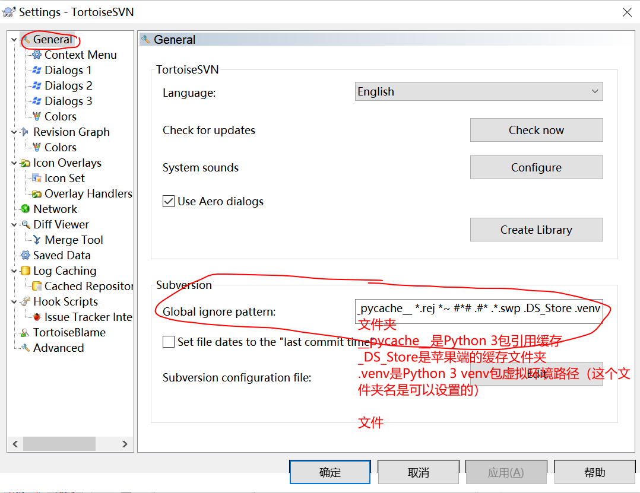Collapse the Diff Viewer tree node
This screenshot has height=493, width=640.
[14, 224]
